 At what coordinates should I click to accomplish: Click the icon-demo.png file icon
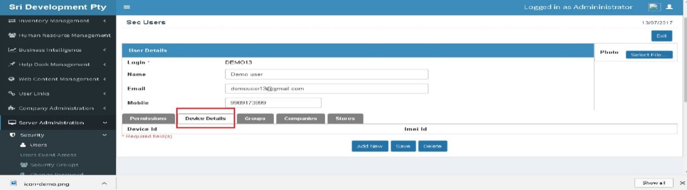point(14,183)
